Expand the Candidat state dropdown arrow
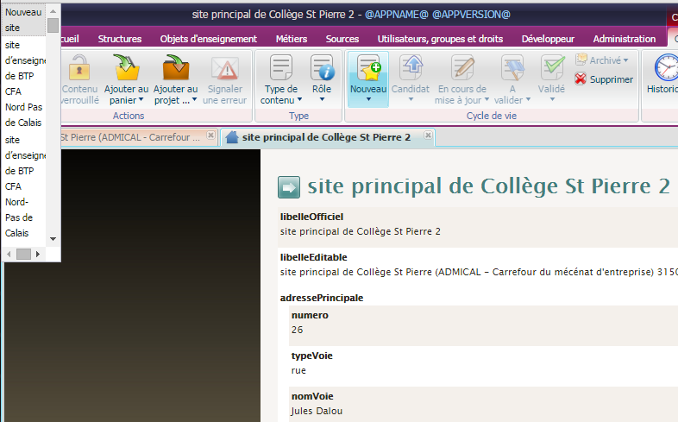 pos(411,99)
